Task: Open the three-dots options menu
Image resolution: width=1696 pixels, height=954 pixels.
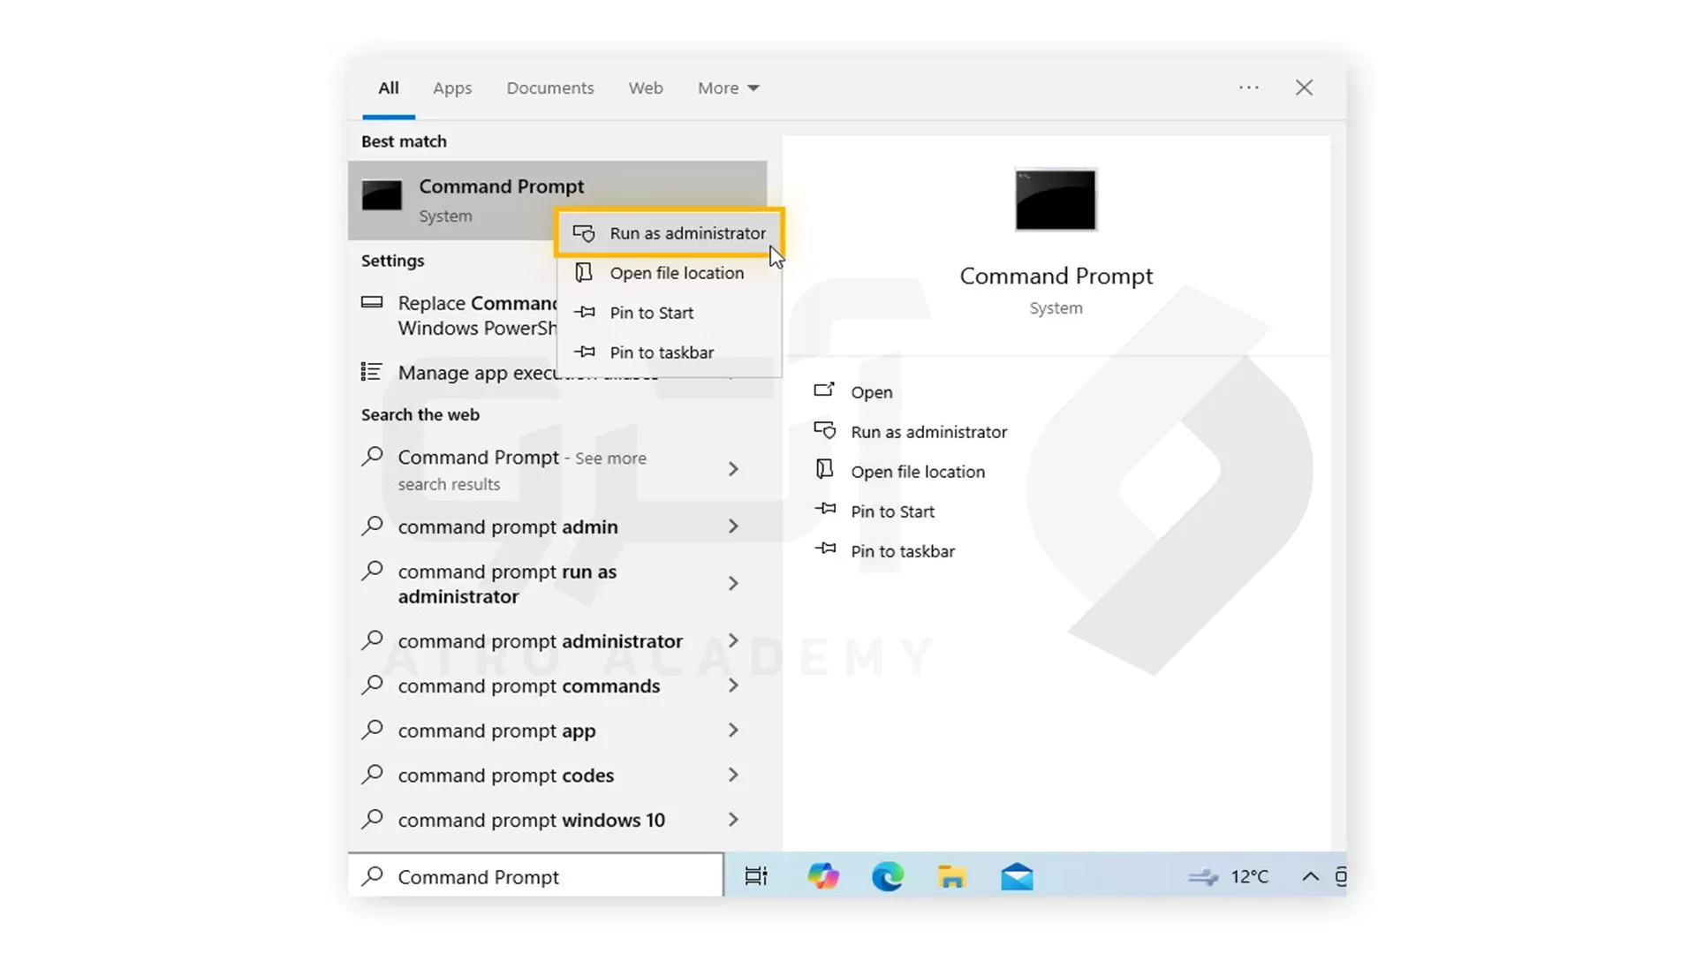Action: tap(1248, 87)
